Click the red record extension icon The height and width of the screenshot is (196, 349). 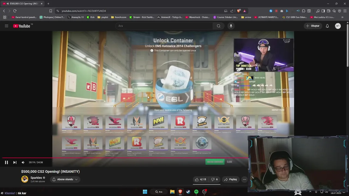[x=276, y=11]
